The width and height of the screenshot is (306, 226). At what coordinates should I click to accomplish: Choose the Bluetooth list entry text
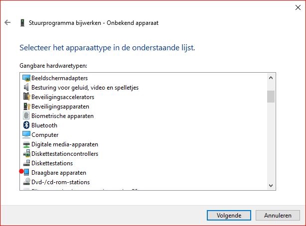[44, 125]
